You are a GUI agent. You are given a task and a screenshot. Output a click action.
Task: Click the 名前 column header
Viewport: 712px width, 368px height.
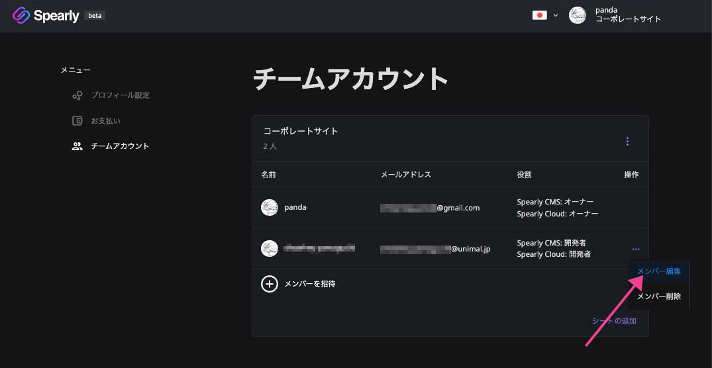(268, 175)
